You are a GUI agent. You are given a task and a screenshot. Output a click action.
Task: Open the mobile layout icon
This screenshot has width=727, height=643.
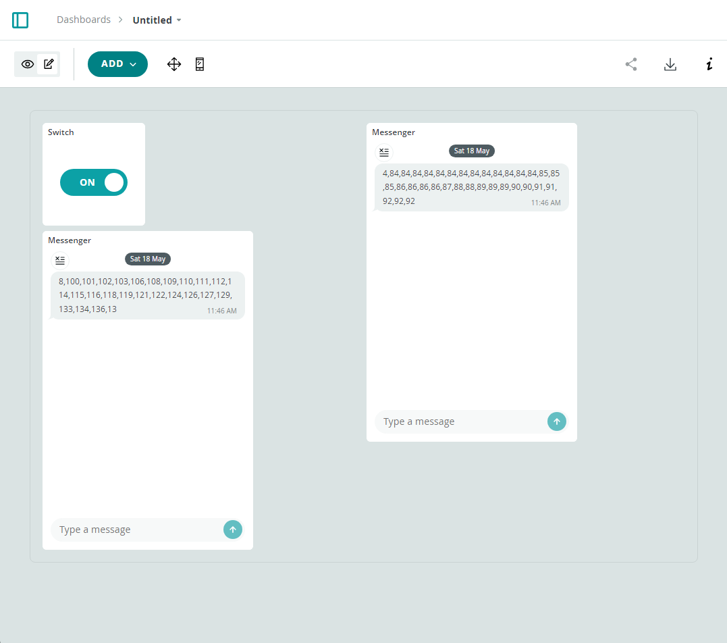(x=200, y=64)
